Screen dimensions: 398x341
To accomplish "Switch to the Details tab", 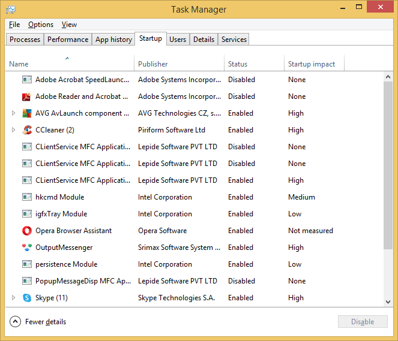I will (204, 40).
